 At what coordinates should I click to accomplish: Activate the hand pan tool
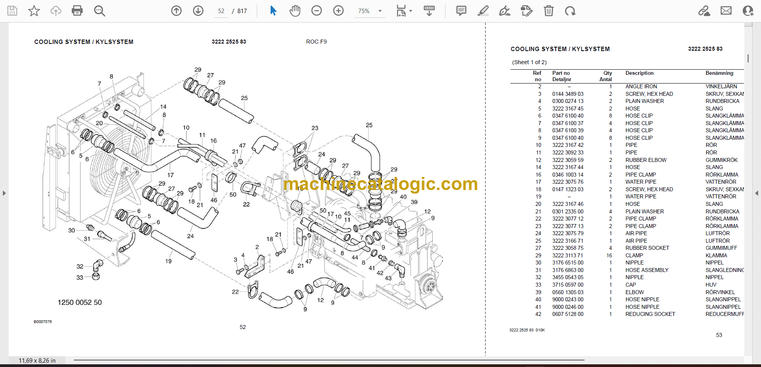tap(295, 11)
